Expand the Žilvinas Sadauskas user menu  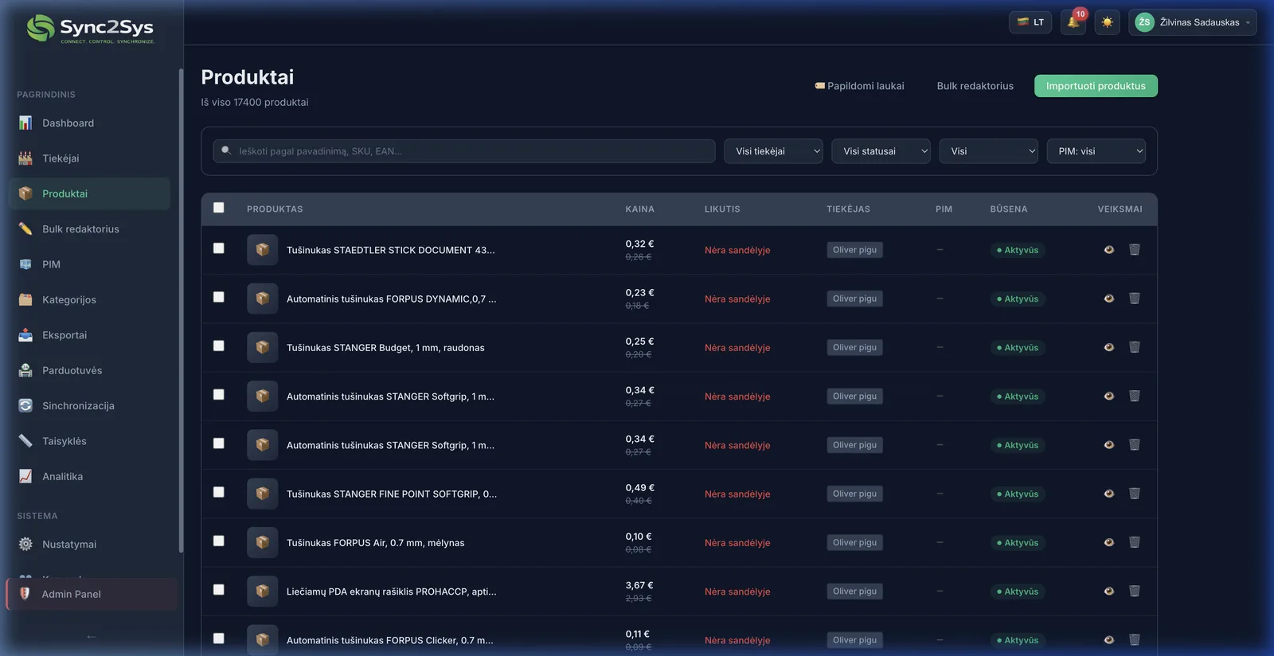coord(1192,22)
